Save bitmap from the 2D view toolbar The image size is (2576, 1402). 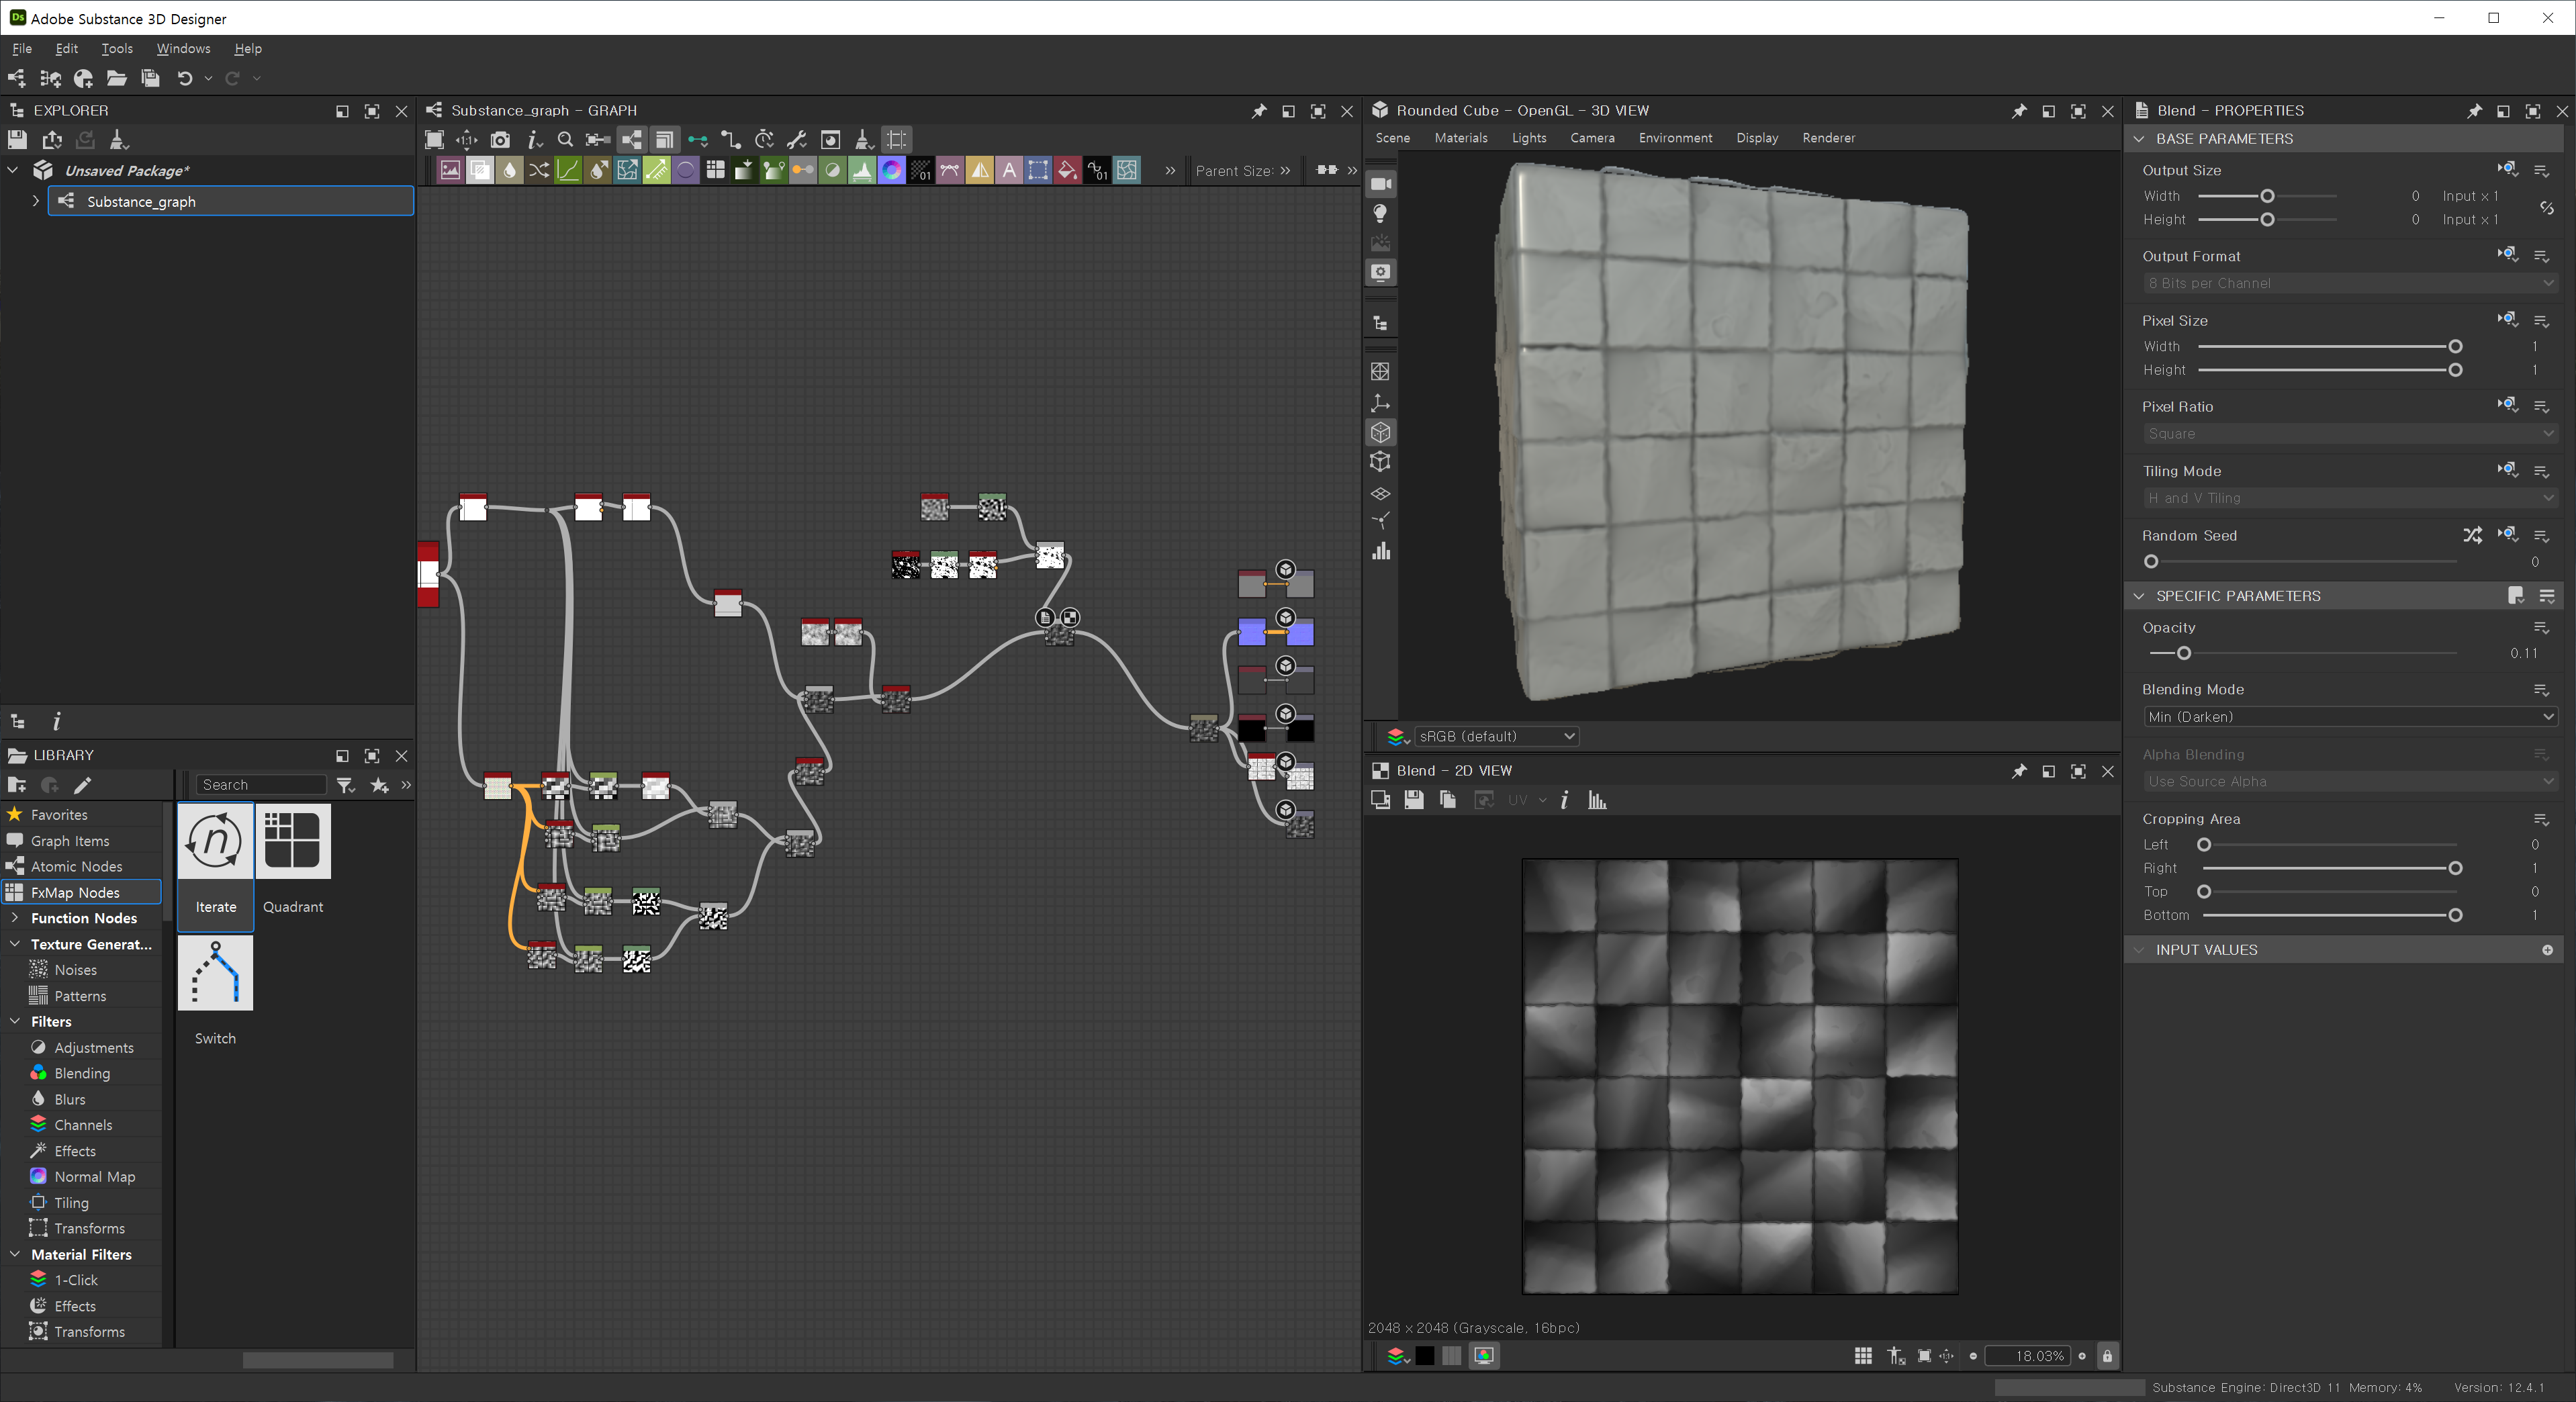tap(1413, 800)
